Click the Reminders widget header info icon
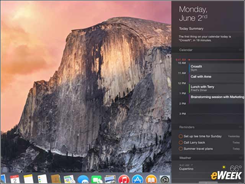Screen dimensions: 245x184 click(240, 127)
